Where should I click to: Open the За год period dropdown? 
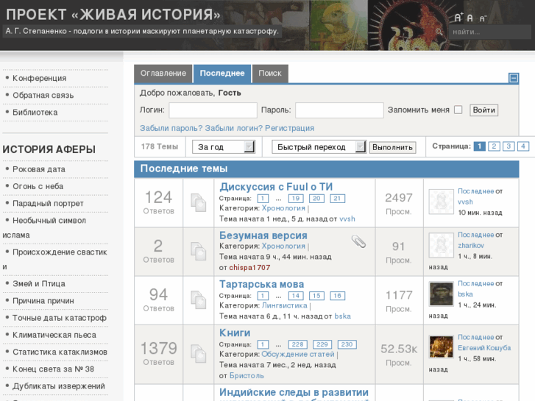point(224,147)
